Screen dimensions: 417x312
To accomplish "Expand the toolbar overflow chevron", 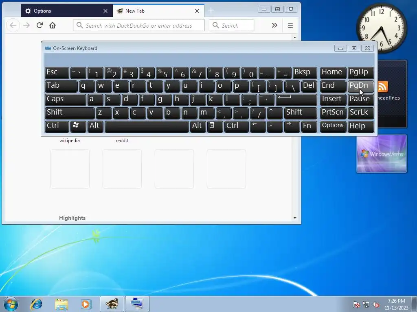I will (274, 25).
